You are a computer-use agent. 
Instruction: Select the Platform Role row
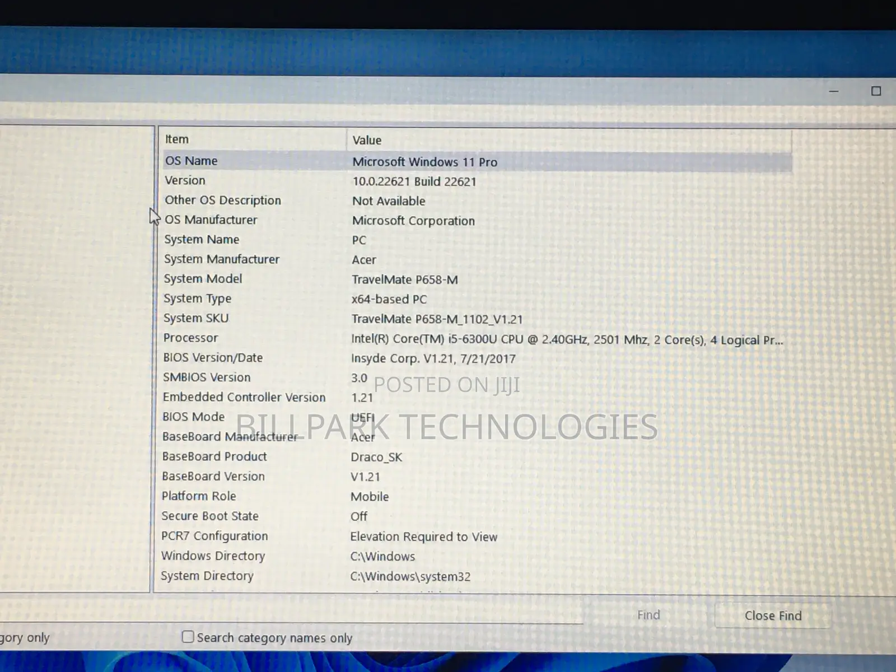(477, 496)
